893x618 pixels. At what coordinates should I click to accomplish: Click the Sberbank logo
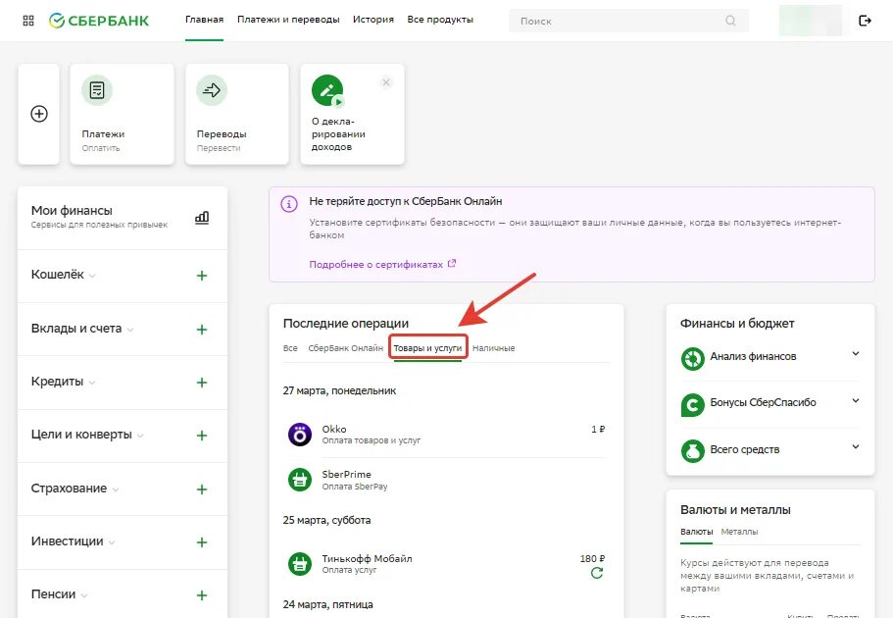pyautogui.click(x=99, y=21)
